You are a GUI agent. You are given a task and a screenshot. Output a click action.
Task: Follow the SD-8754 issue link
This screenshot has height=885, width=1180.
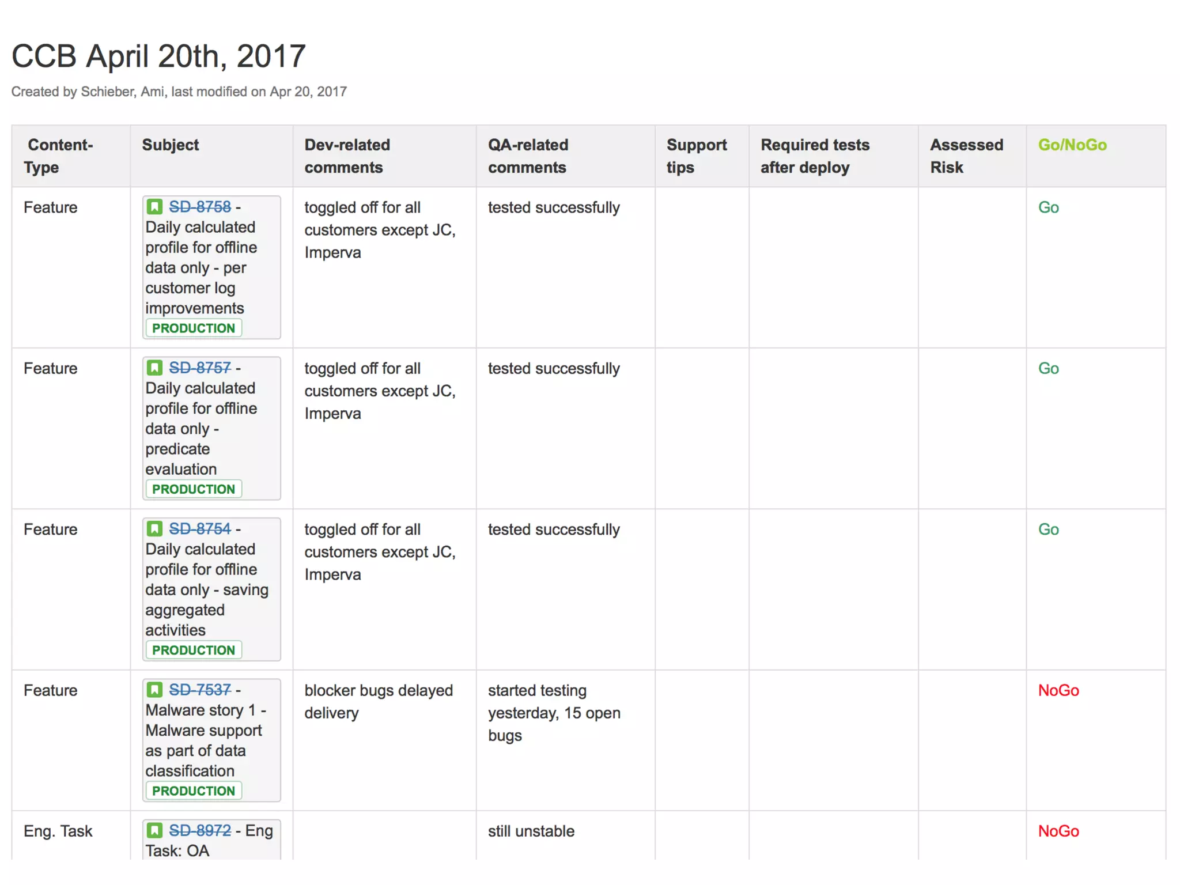point(199,528)
